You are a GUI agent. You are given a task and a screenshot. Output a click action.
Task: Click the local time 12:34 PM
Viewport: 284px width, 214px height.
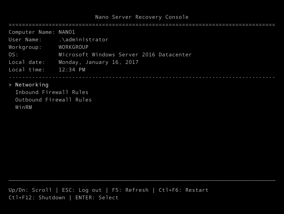[72, 70]
